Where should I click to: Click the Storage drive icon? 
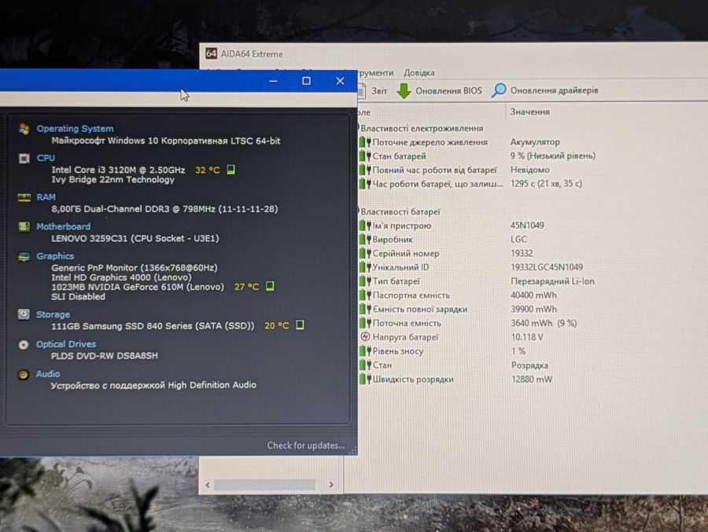(x=24, y=314)
